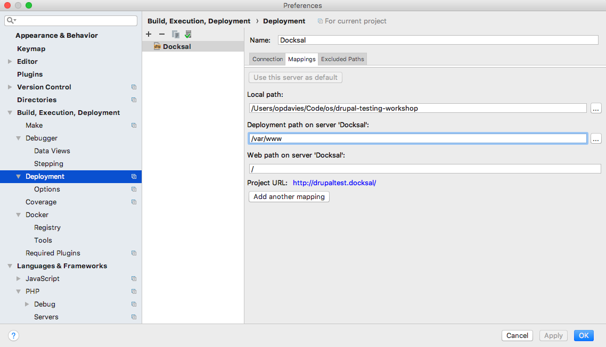Viewport: 606px width, 347px height.
Task: Open the drupaltest.docksal project URL link
Action: point(334,183)
